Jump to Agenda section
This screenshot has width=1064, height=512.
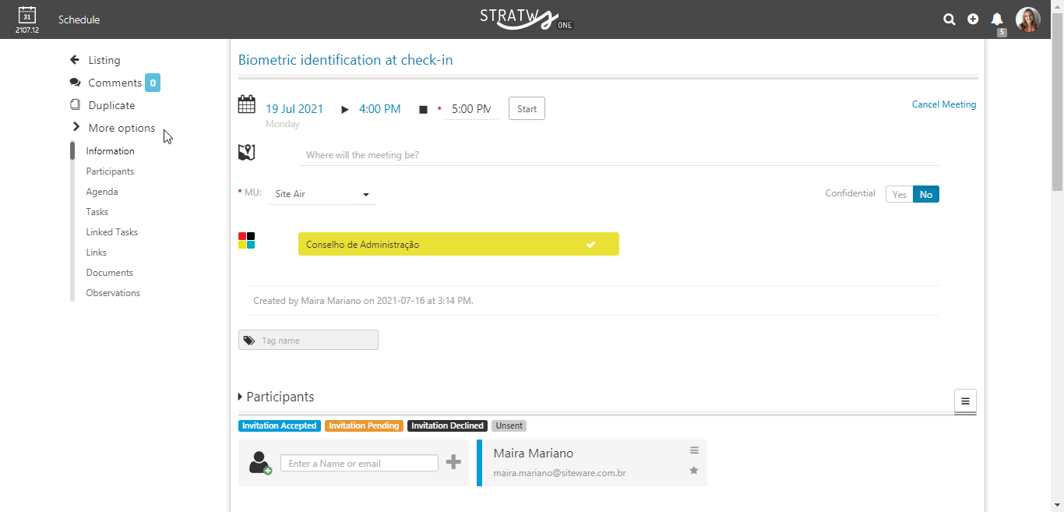coord(102,192)
